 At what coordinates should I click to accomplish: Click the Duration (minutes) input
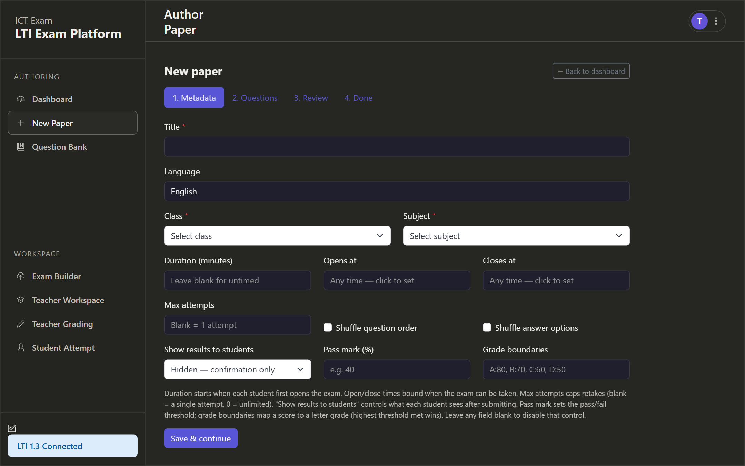pyautogui.click(x=237, y=280)
